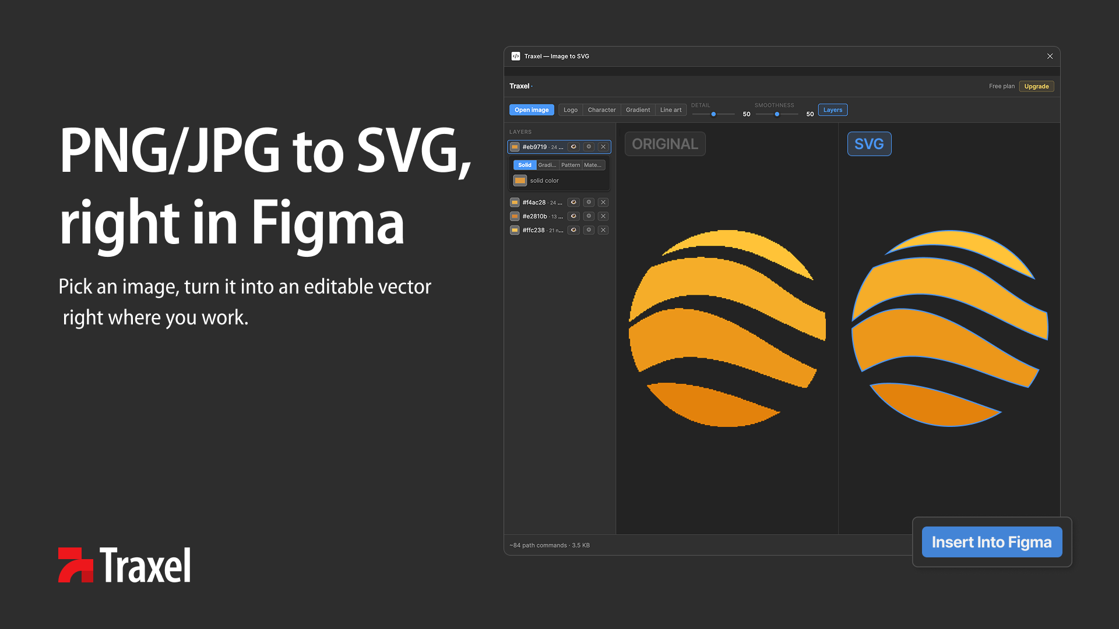The height and width of the screenshot is (629, 1119).
Task: Open the solid color picker swatch
Action: [x=520, y=181]
